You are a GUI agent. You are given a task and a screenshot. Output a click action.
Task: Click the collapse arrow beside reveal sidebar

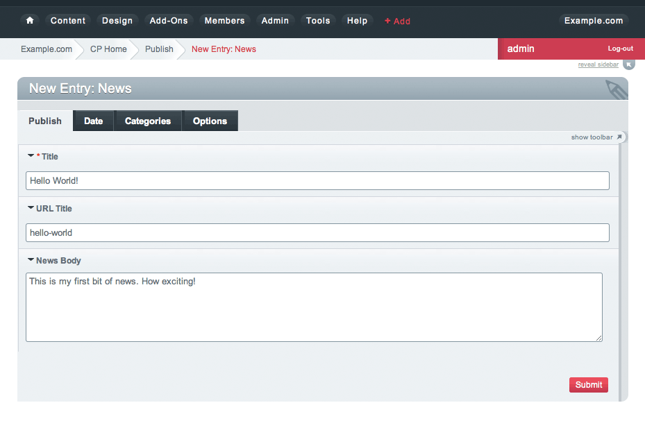(628, 64)
